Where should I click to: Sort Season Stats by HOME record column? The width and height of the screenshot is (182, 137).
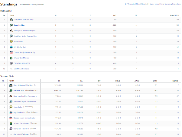[118, 81]
